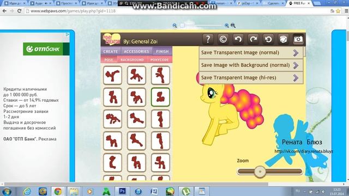Toggle the camera save menu icon
This screenshot has width=349, height=196.
pos(298,39)
